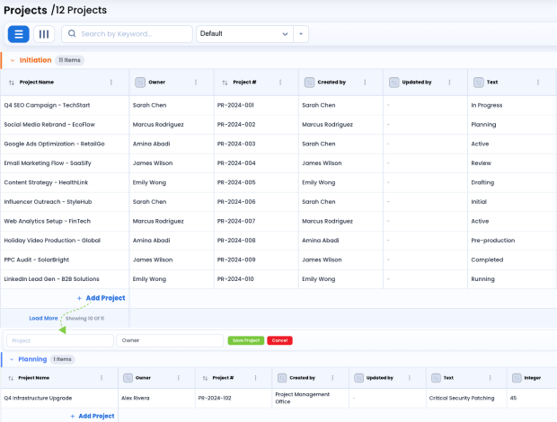Open Created by column menu in Initiation
The height and width of the screenshot is (422, 557).
coord(365,83)
